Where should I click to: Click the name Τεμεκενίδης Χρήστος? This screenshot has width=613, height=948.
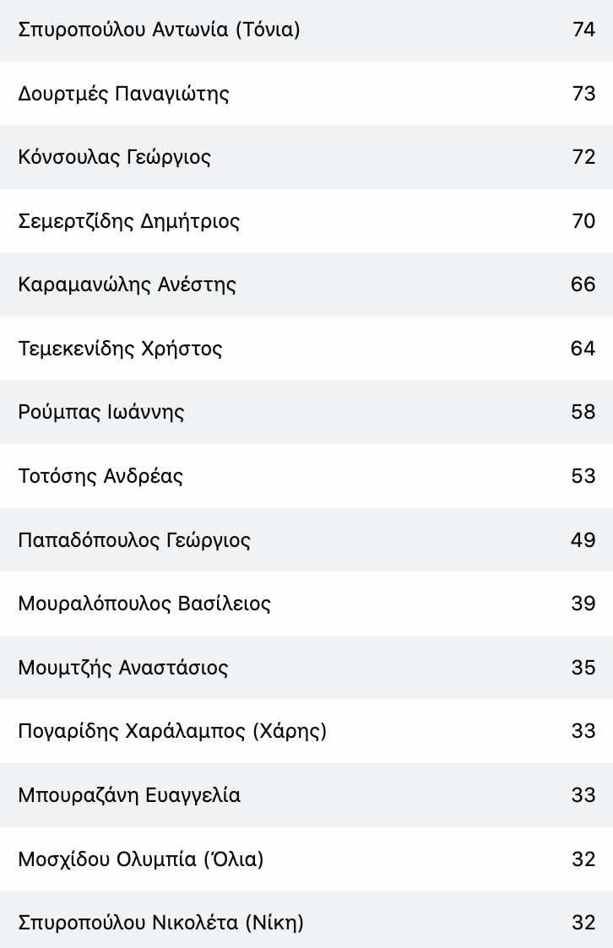pos(120,349)
